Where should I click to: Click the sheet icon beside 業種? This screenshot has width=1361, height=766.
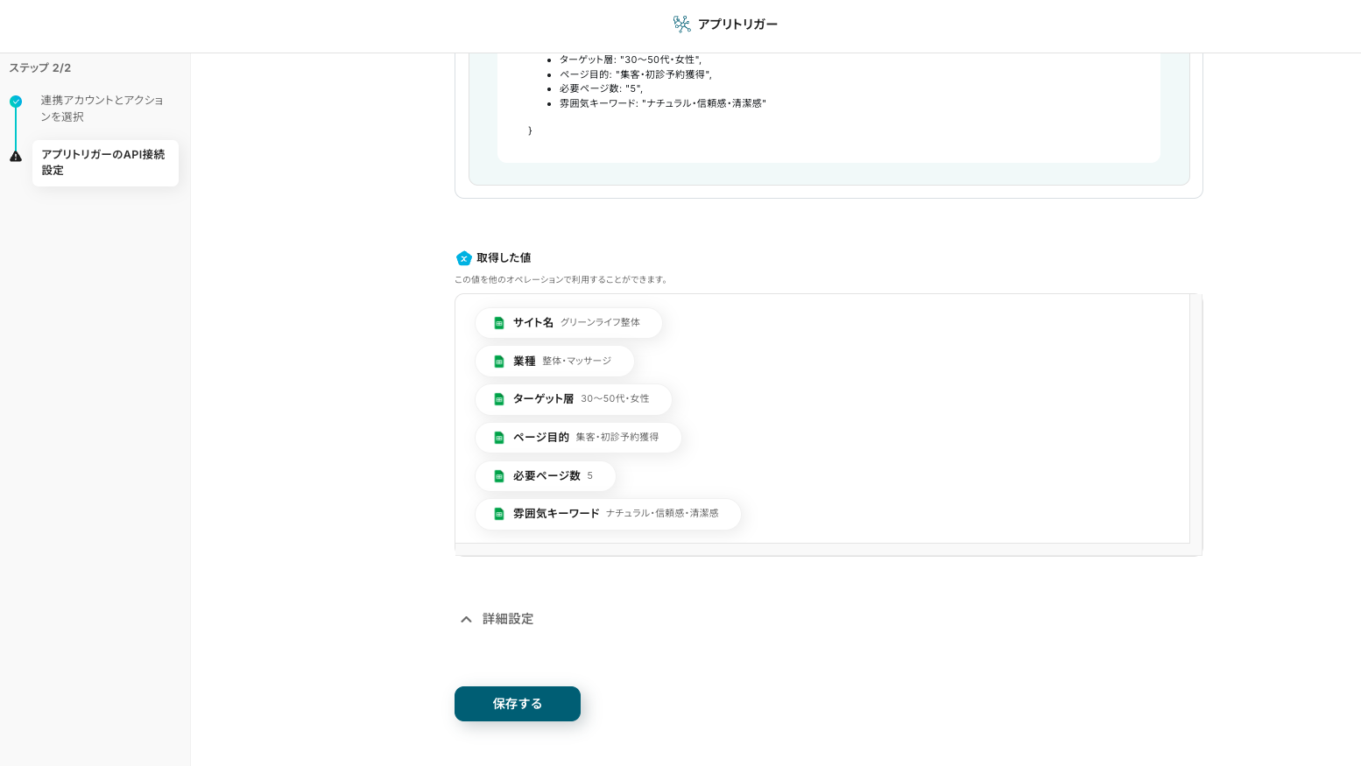(x=499, y=362)
